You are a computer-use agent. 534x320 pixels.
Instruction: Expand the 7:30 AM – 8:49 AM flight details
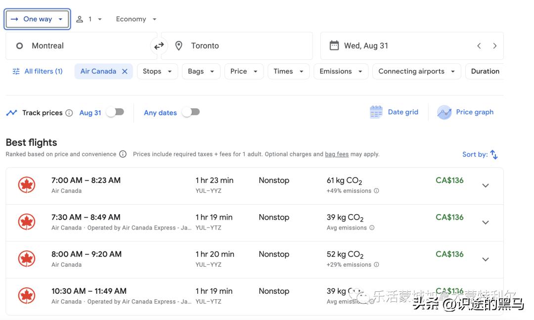pos(486,222)
